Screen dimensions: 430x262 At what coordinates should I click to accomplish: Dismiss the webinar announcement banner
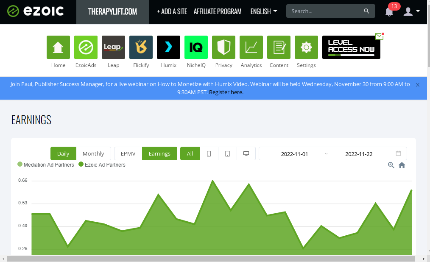pos(417,85)
